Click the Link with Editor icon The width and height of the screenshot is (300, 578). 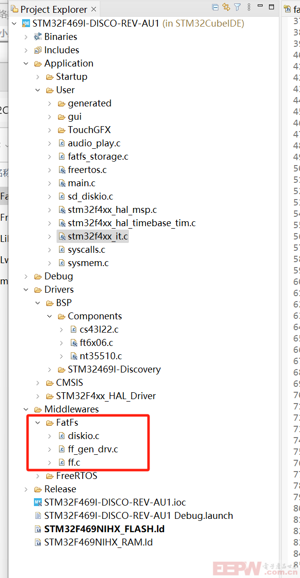[226, 7]
